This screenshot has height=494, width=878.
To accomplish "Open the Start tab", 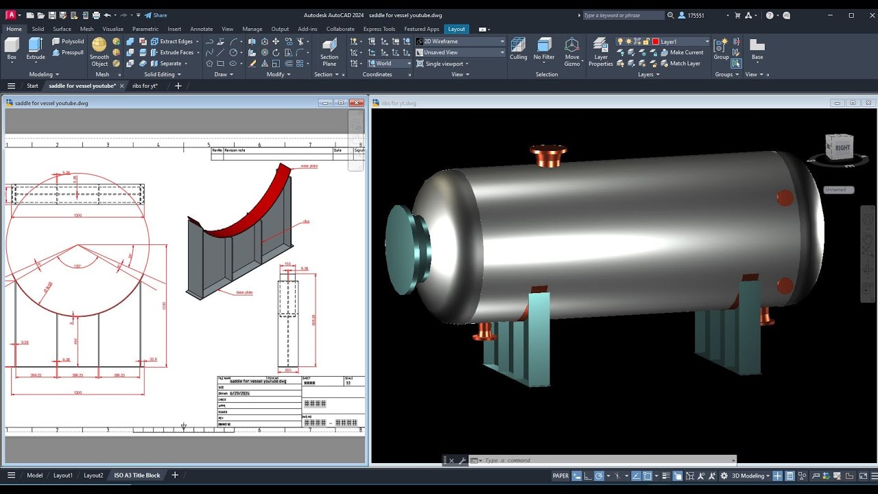I will [32, 86].
